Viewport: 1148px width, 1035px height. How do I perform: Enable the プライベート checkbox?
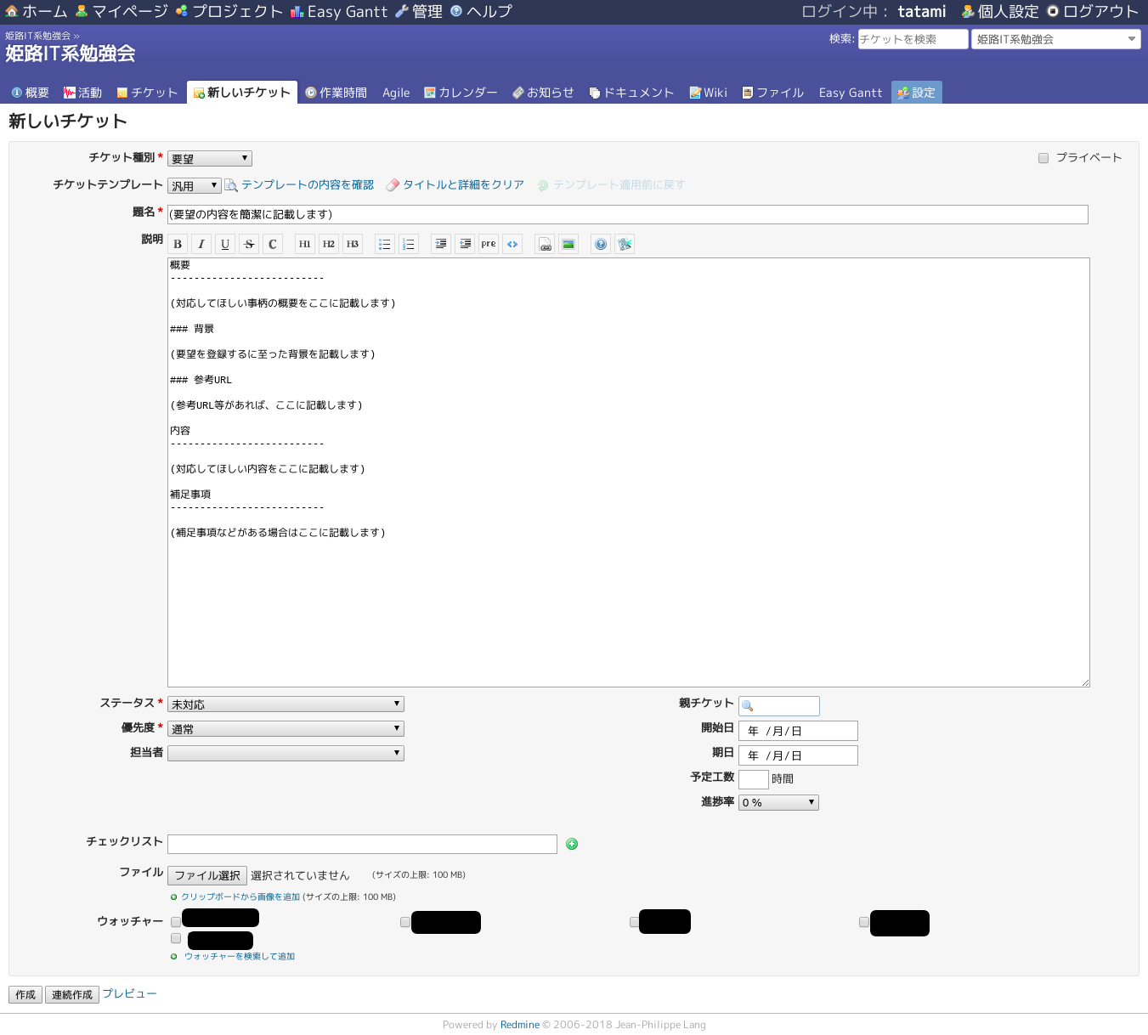click(x=1043, y=157)
